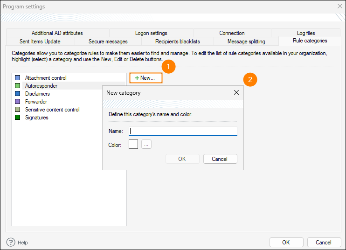Open the Secure messages tab
Viewport: 346px width, 250px height.
click(108, 42)
